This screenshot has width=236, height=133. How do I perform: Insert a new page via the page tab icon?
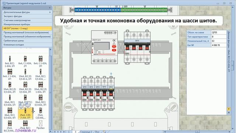(x=104, y=132)
